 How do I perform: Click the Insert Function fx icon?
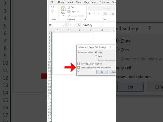pyautogui.click(x=78, y=25)
